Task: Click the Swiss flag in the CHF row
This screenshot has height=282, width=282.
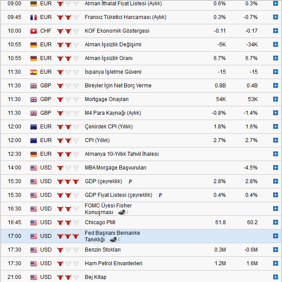Action: point(34,31)
